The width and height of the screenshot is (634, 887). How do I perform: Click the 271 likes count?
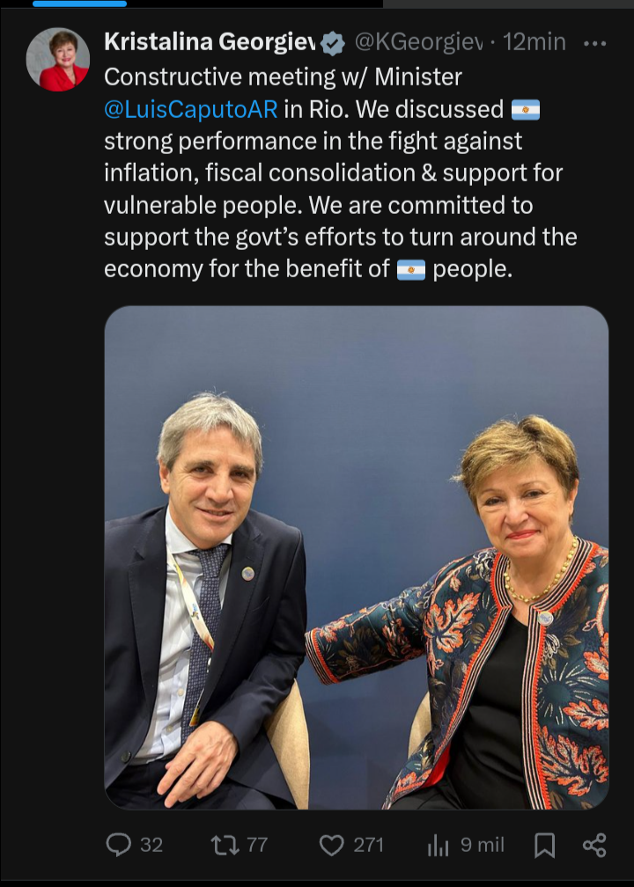tap(368, 845)
